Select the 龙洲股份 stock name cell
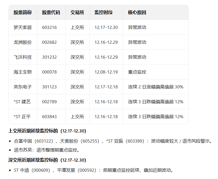Viewport: 218px width, 179px height. click(23, 42)
